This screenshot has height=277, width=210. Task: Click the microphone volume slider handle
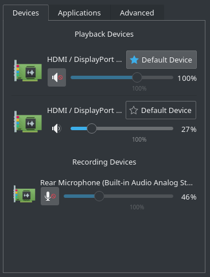pos(99,196)
